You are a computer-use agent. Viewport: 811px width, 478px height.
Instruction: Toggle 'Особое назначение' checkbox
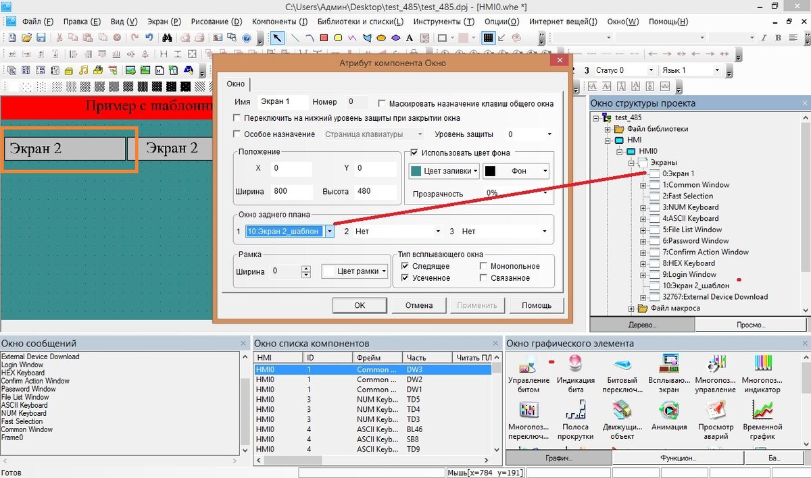click(237, 134)
